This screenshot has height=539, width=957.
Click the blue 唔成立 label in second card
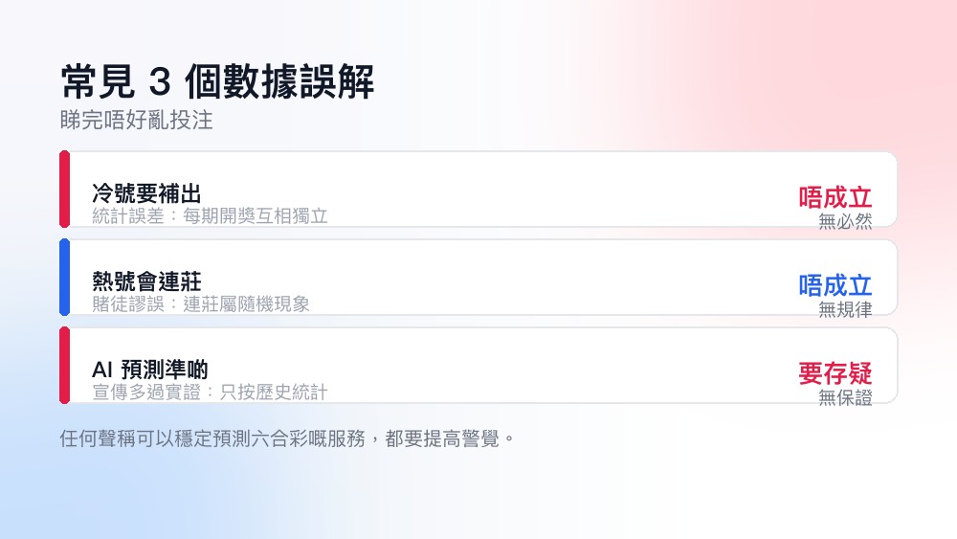[835, 285]
